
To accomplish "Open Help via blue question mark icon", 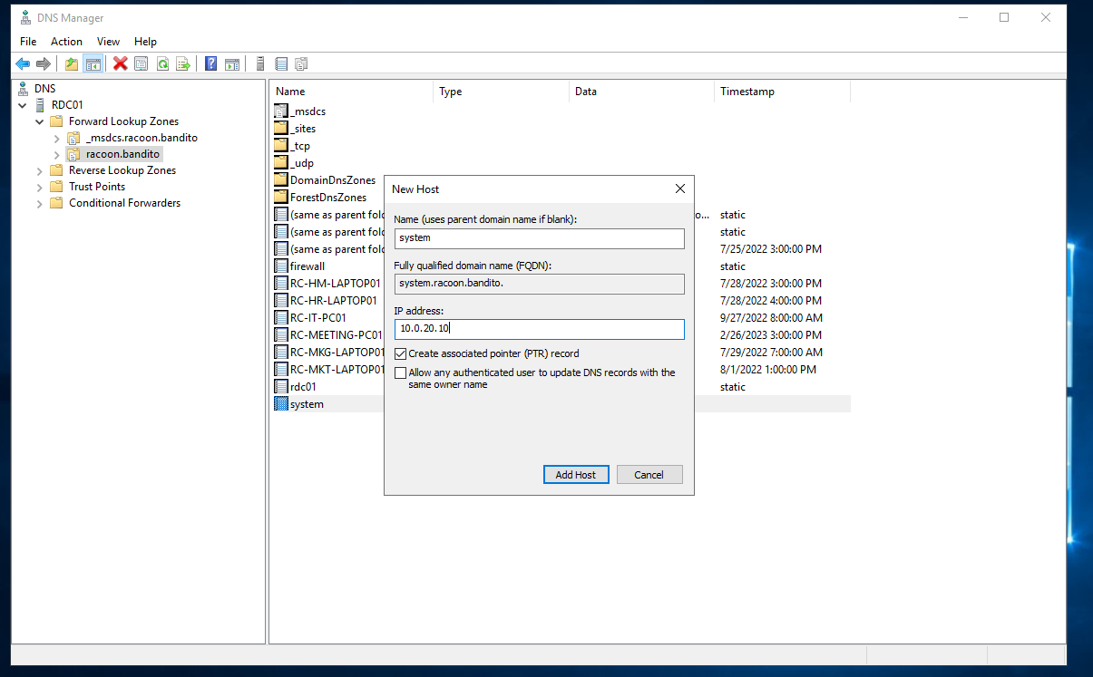I will point(210,63).
